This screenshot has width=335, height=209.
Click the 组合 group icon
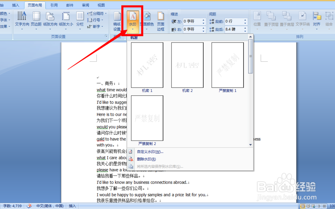[329, 21]
